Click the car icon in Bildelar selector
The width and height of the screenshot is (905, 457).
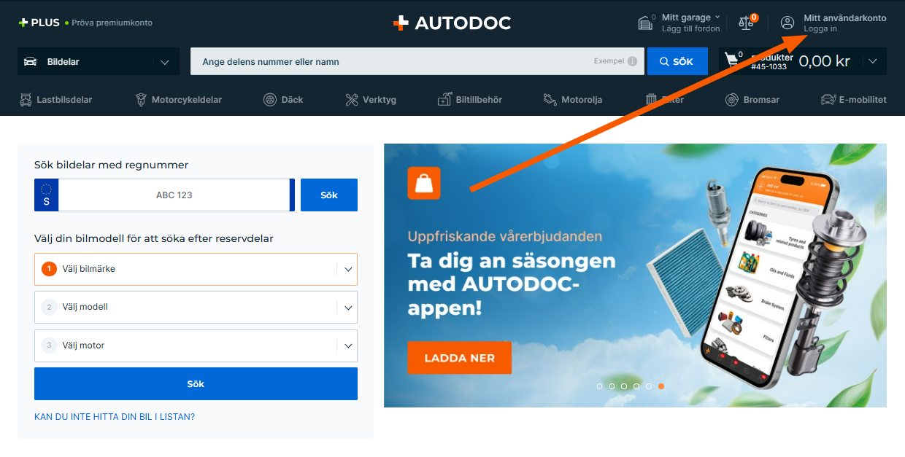pos(30,61)
